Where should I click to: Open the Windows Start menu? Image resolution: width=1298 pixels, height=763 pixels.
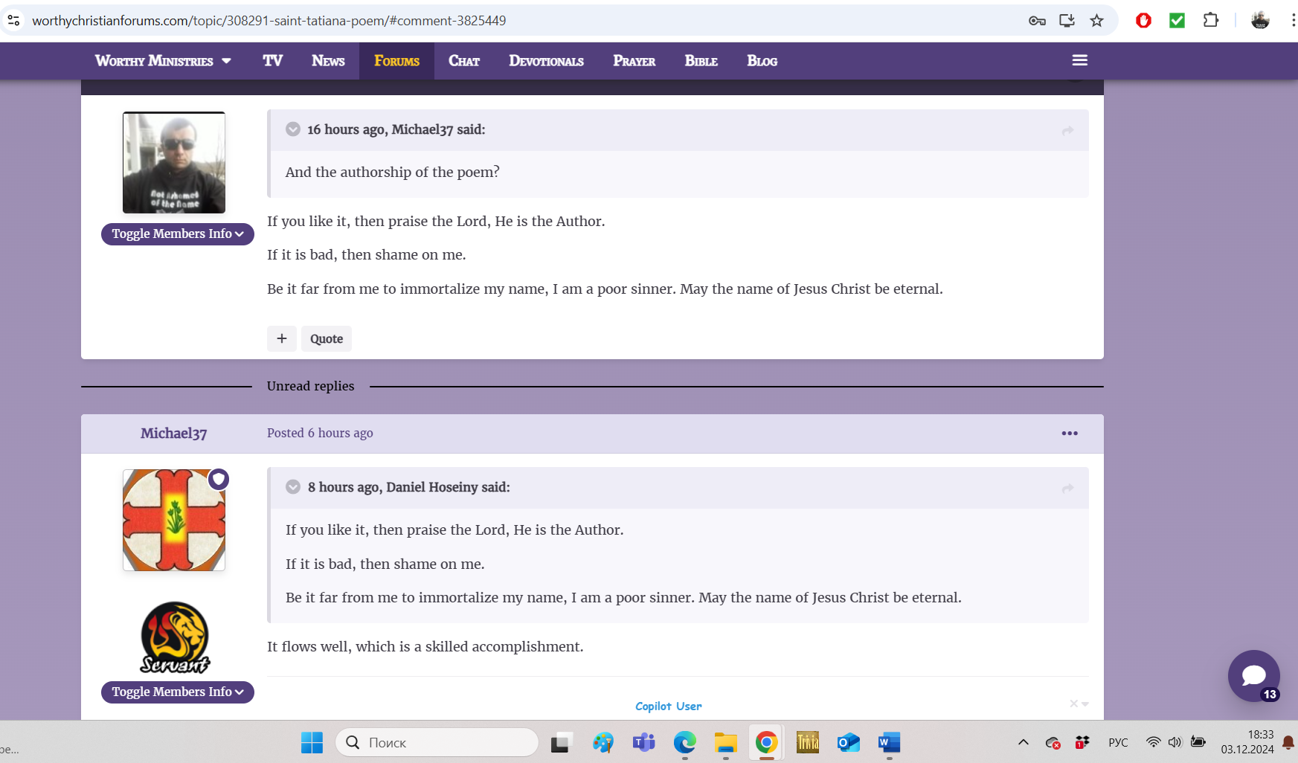point(312,742)
